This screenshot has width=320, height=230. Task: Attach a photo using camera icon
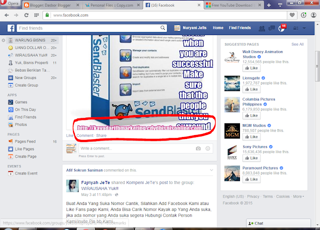tap(198, 148)
